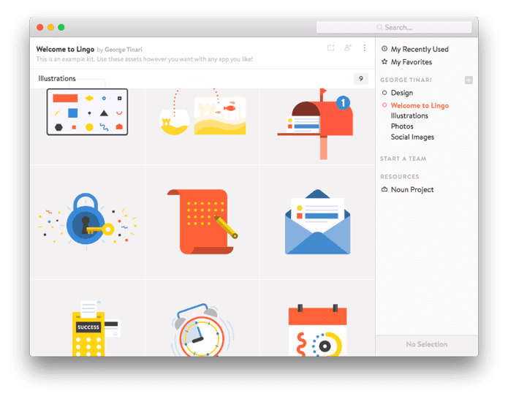Viewport: 508px width, 399px height.
Task: Select the blue padlock and key illustration
Action: (x=87, y=221)
